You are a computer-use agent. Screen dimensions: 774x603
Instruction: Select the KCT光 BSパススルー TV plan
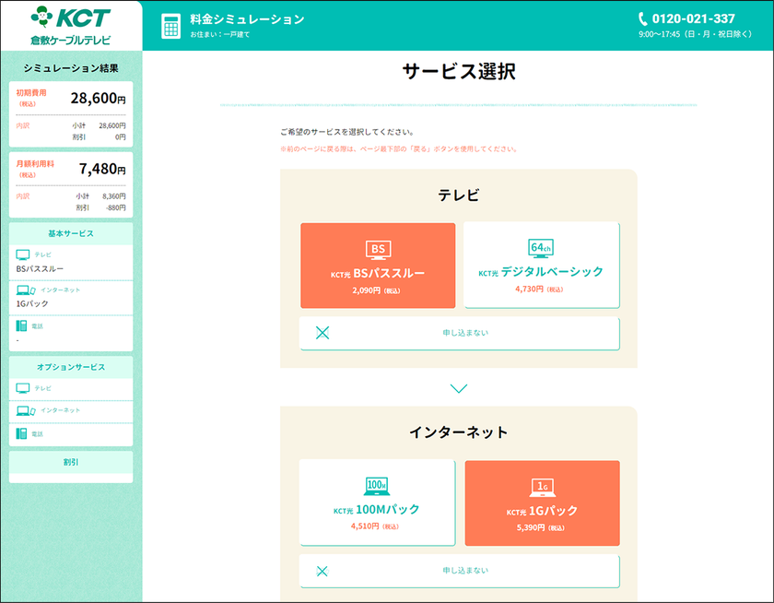pos(378,266)
